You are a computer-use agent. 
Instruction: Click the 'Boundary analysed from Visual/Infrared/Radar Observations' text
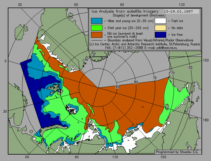click(151, 40)
